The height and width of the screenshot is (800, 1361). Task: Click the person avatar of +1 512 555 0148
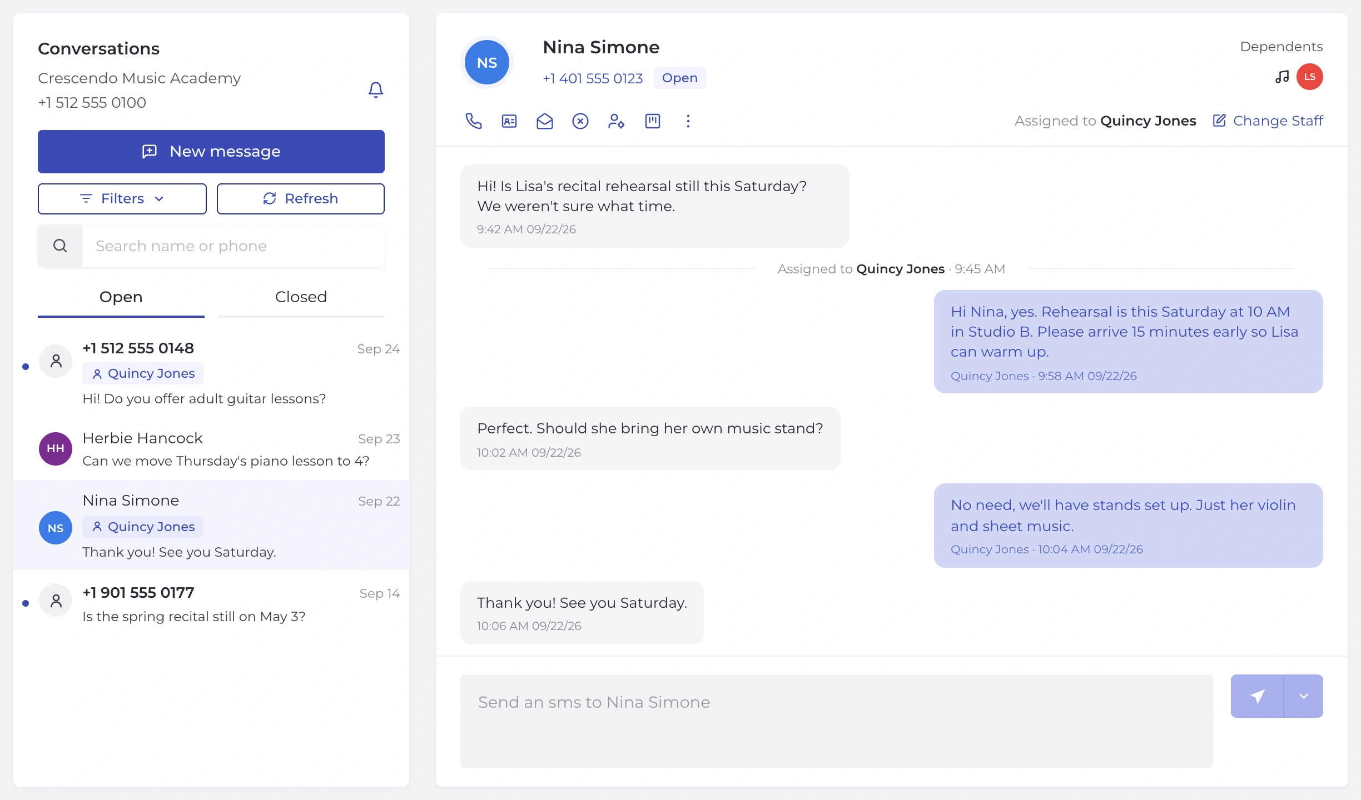coord(56,361)
